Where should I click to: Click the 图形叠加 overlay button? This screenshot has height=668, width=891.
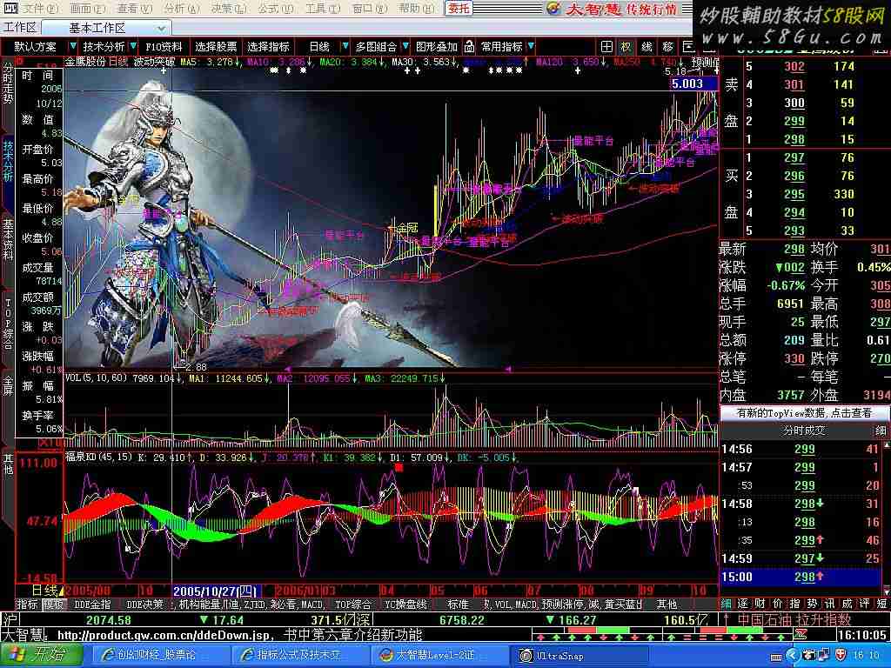(x=437, y=47)
